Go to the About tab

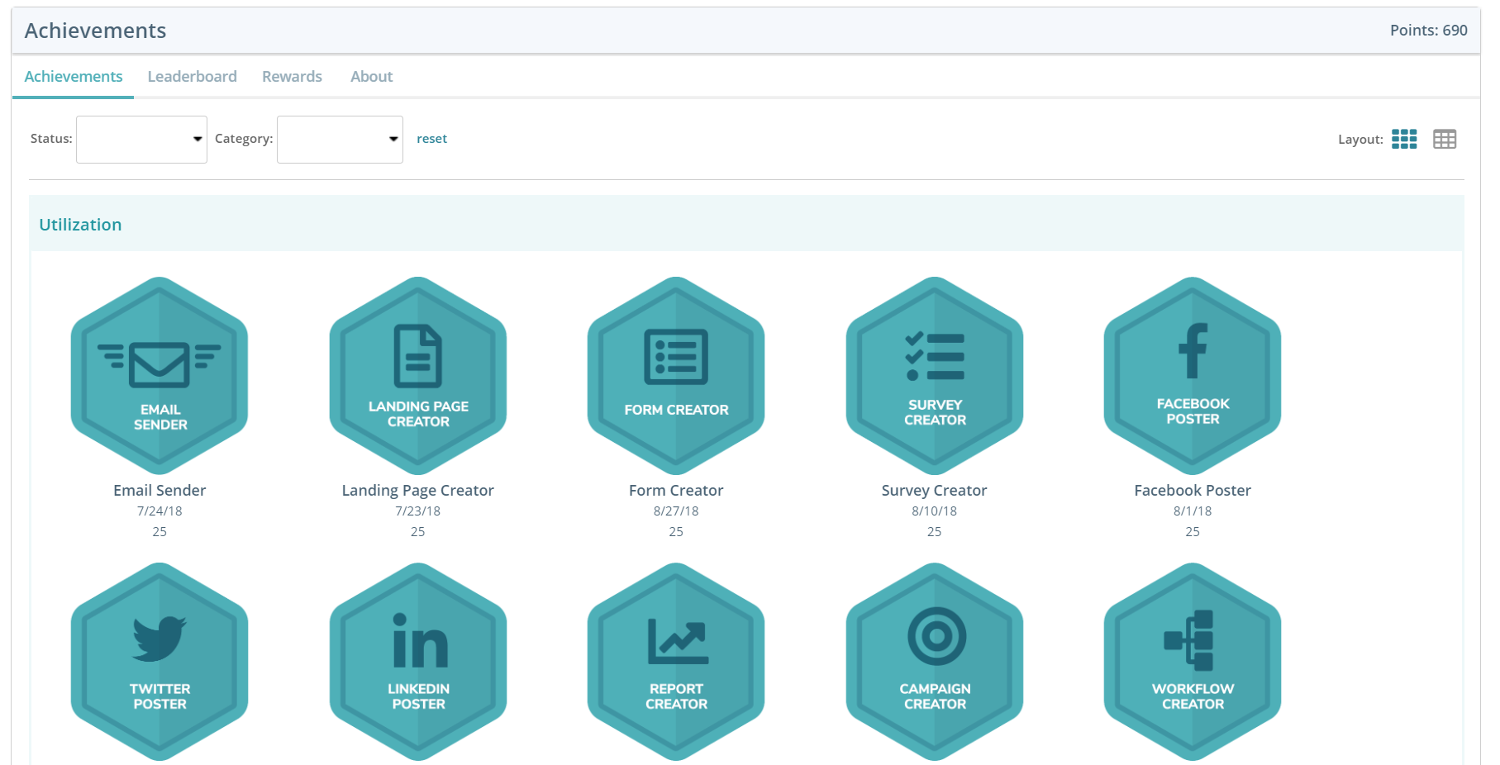371,77
